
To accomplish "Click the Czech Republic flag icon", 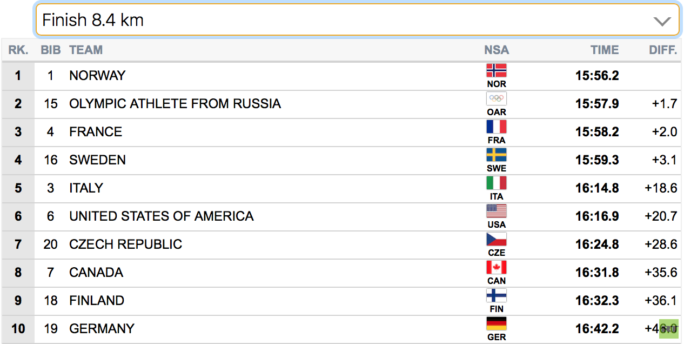I will click(x=496, y=239).
